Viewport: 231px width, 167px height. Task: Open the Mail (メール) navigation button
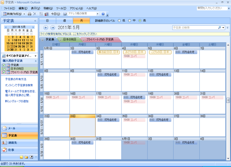pyautogui.click(x=19, y=128)
